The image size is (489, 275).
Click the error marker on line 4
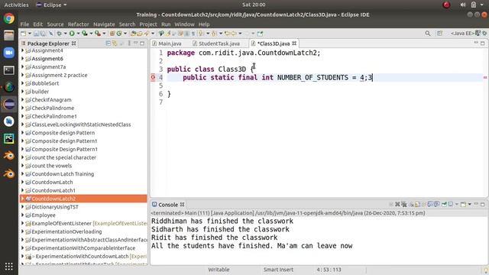pos(153,77)
